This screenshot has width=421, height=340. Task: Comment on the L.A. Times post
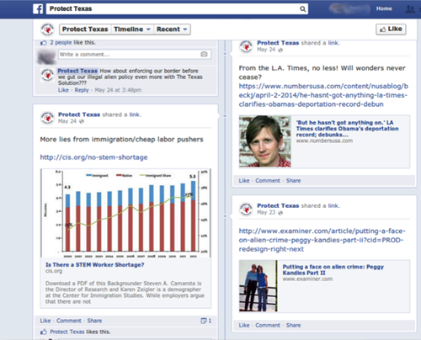[x=268, y=181]
